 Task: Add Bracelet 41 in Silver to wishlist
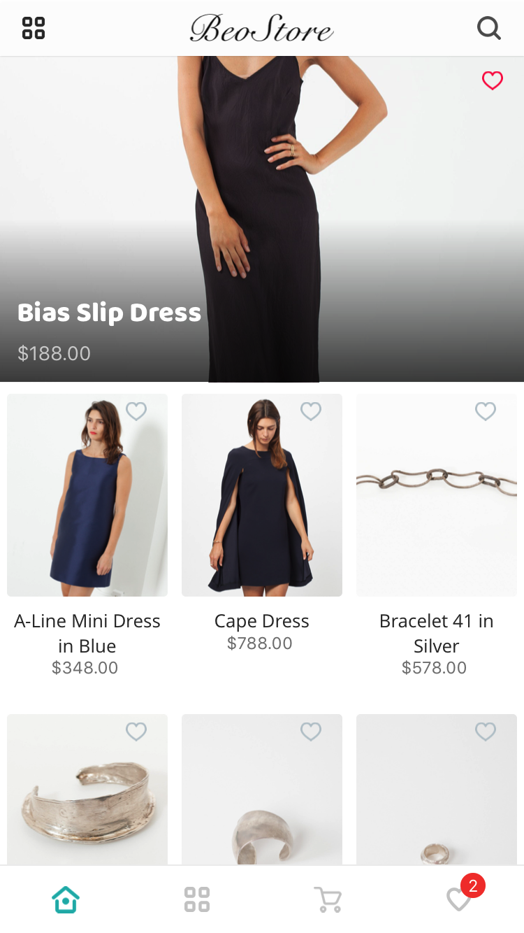pyautogui.click(x=486, y=411)
